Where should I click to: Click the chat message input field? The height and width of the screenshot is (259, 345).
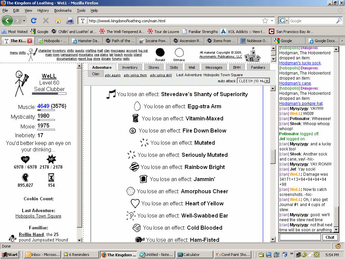point(300,237)
